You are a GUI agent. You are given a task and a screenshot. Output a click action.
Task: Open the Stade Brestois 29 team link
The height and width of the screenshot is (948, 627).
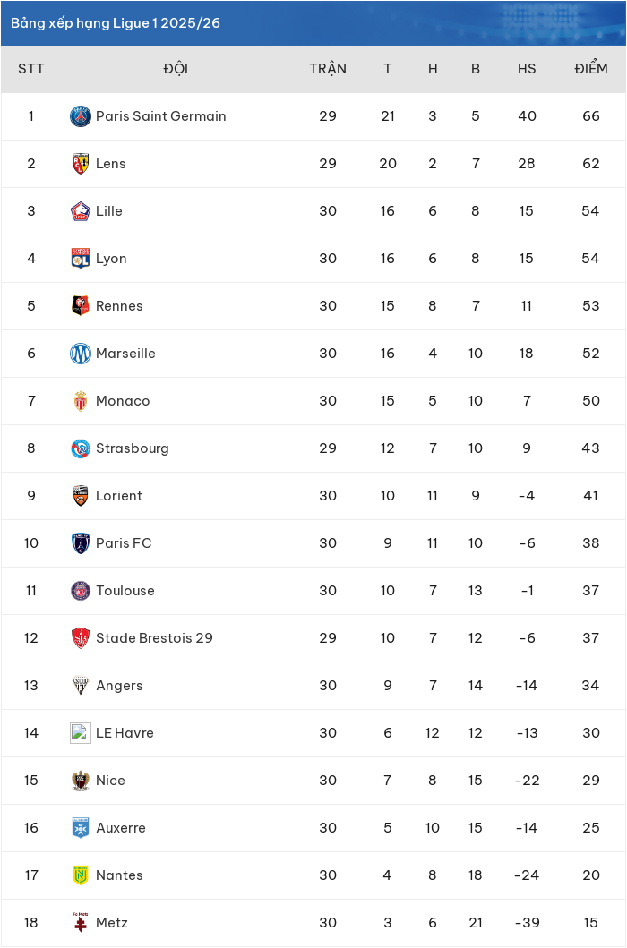pyautogui.click(x=154, y=638)
